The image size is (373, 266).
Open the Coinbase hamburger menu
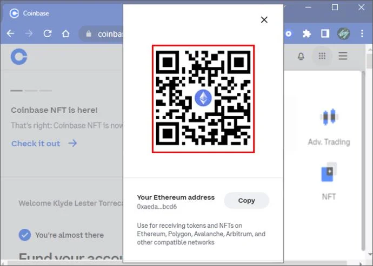click(343, 56)
